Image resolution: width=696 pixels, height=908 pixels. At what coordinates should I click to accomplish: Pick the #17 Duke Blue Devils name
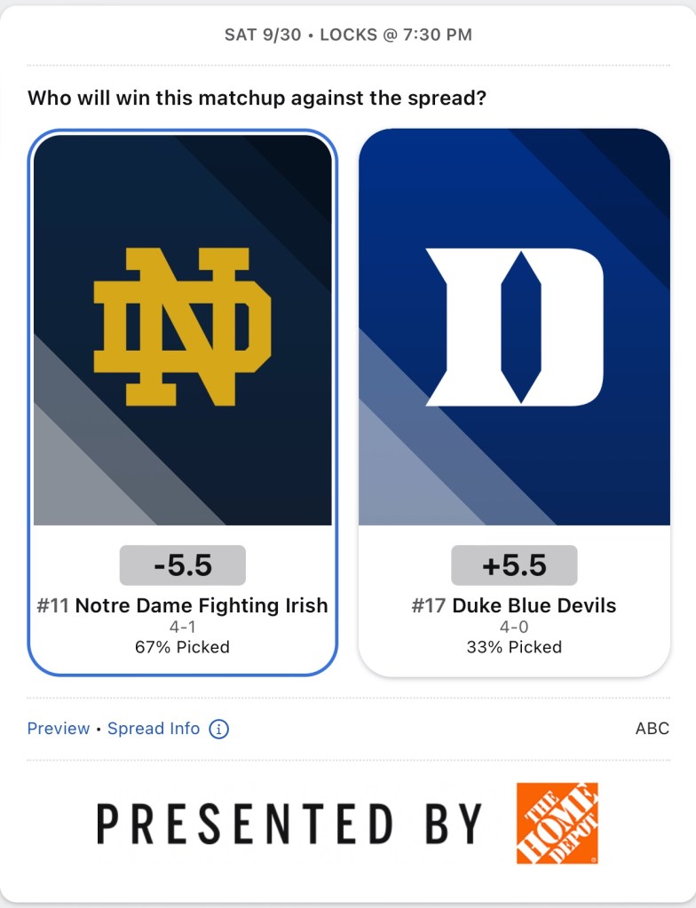click(514, 606)
